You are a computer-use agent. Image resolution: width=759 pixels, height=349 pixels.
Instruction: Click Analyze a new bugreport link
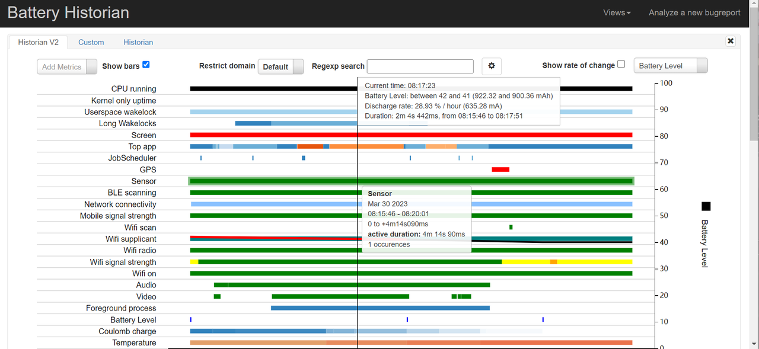pos(694,12)
